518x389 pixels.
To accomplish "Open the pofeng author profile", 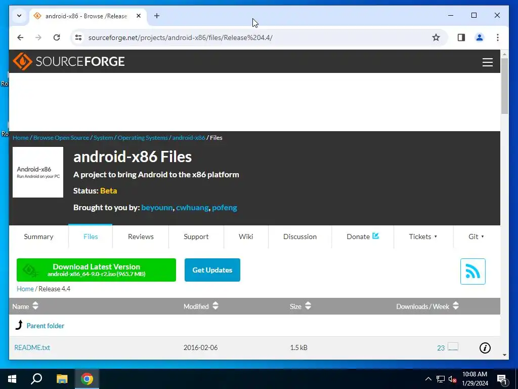I will 225,207.
